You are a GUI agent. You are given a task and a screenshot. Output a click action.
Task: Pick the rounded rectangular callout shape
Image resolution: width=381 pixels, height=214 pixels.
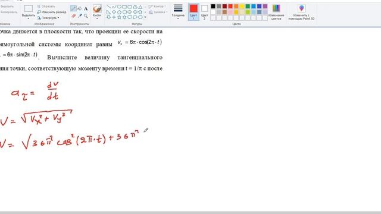pyautogui.click(x=130, y=17)
